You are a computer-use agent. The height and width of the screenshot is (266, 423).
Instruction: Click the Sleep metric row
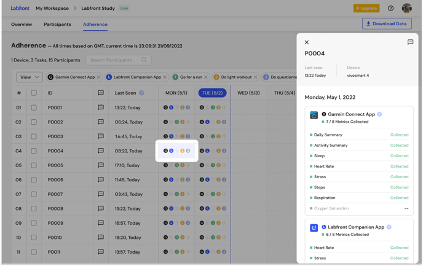pos(359,156)
